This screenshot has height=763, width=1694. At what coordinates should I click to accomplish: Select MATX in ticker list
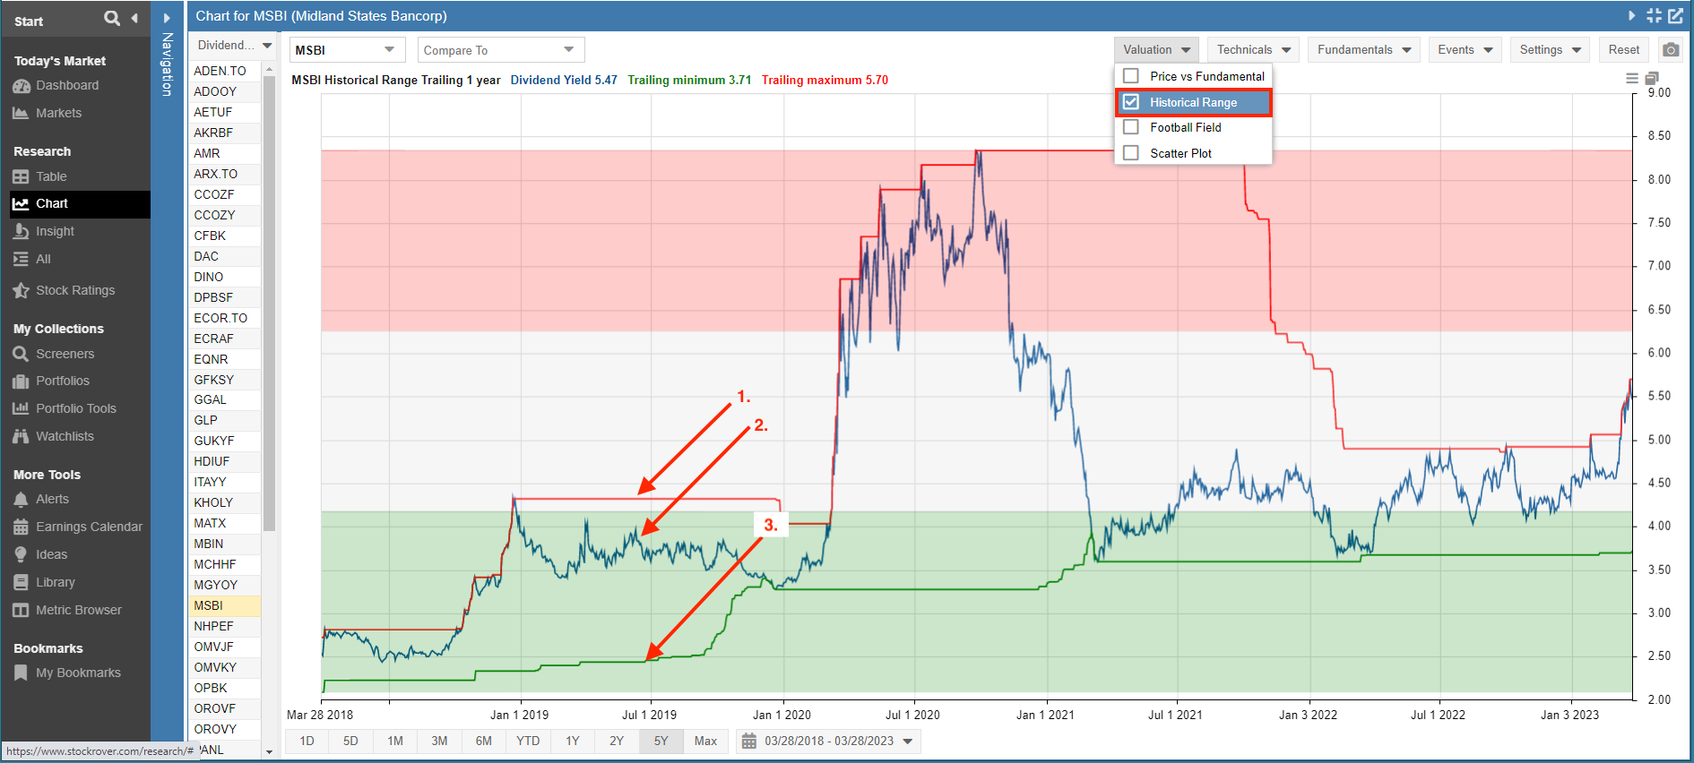(x=225, y=523)
